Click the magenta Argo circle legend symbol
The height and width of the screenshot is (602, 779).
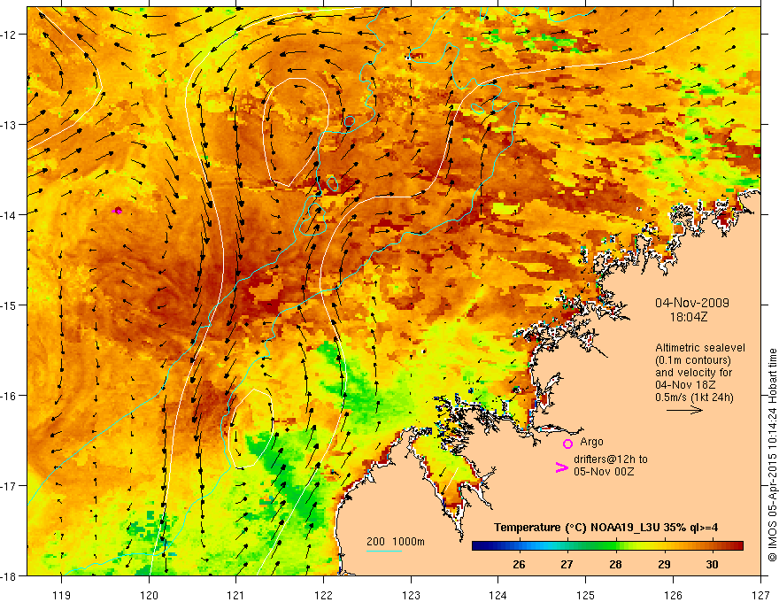(x=567, y=444)
